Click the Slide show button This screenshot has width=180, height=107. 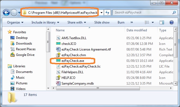click(102, 22)
